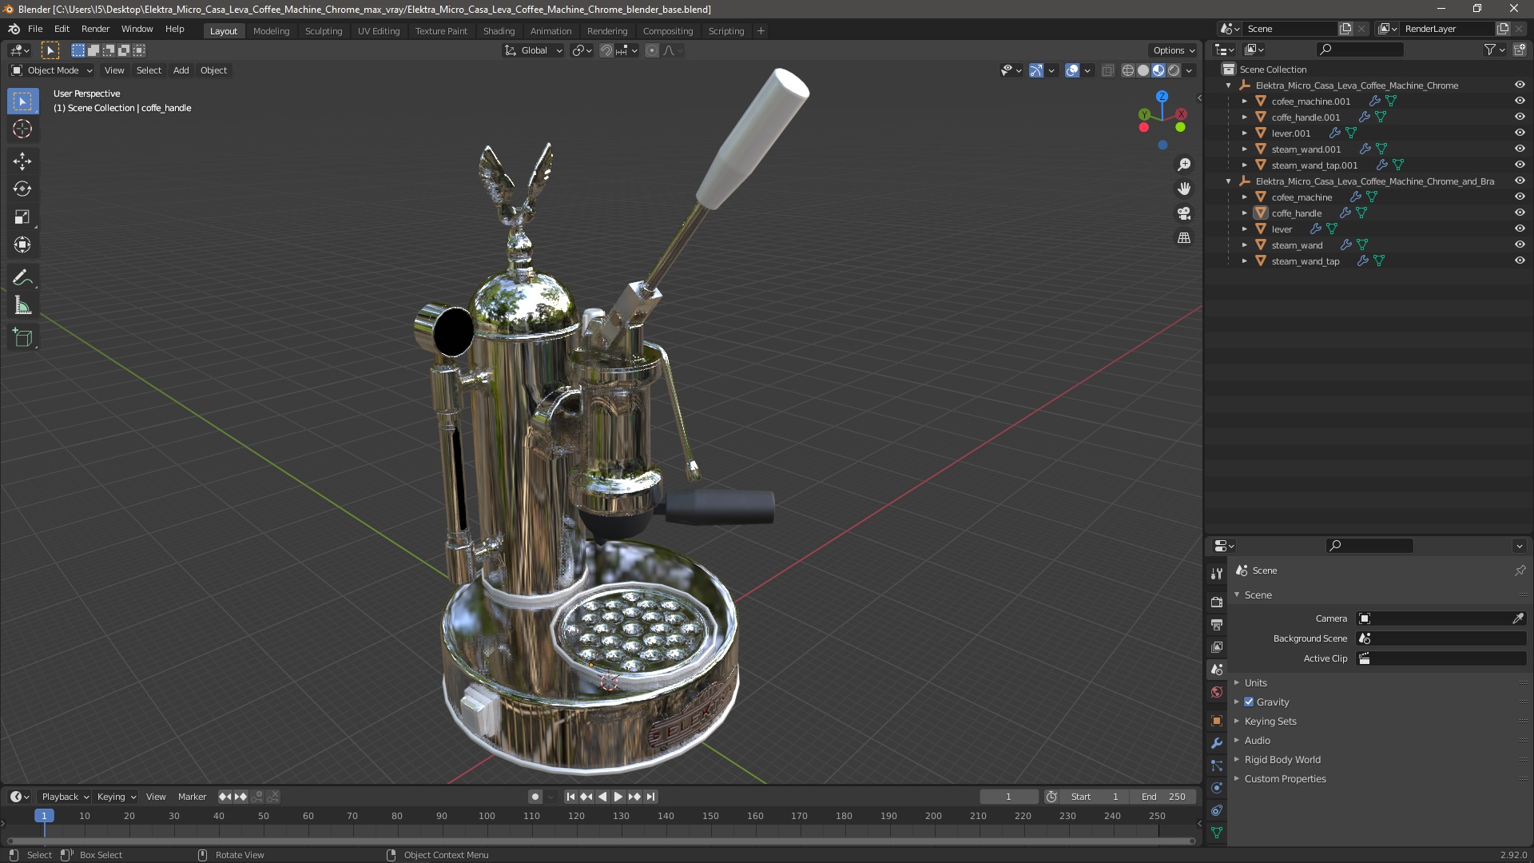Select the Measure ruler tool
The width and height of the screenshot is (1534, 863).
tap(22, 306)
